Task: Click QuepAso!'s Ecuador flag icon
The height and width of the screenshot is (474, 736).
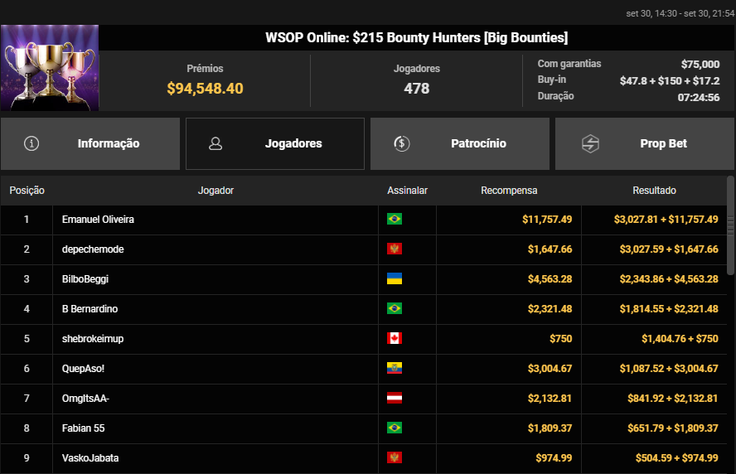Action: (395, 369)
